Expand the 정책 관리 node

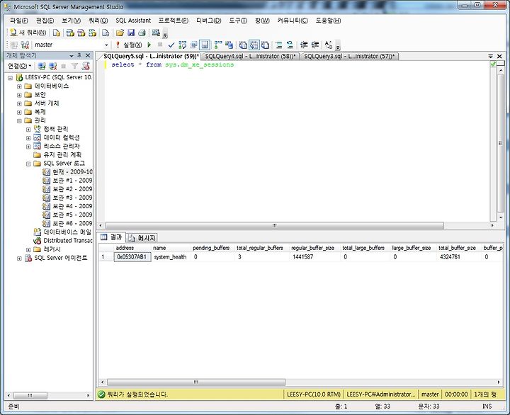(x=28, y=130)
